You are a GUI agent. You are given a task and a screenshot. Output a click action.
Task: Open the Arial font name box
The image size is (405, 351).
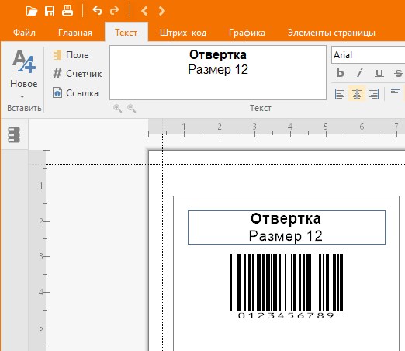(368, 55)
